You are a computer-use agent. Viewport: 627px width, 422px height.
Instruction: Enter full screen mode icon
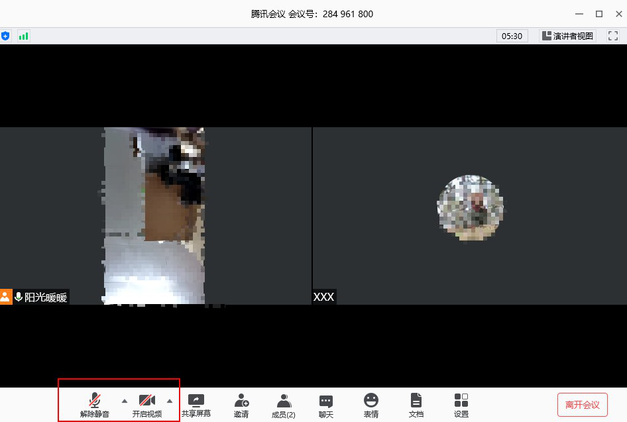(x=613, y=36)
